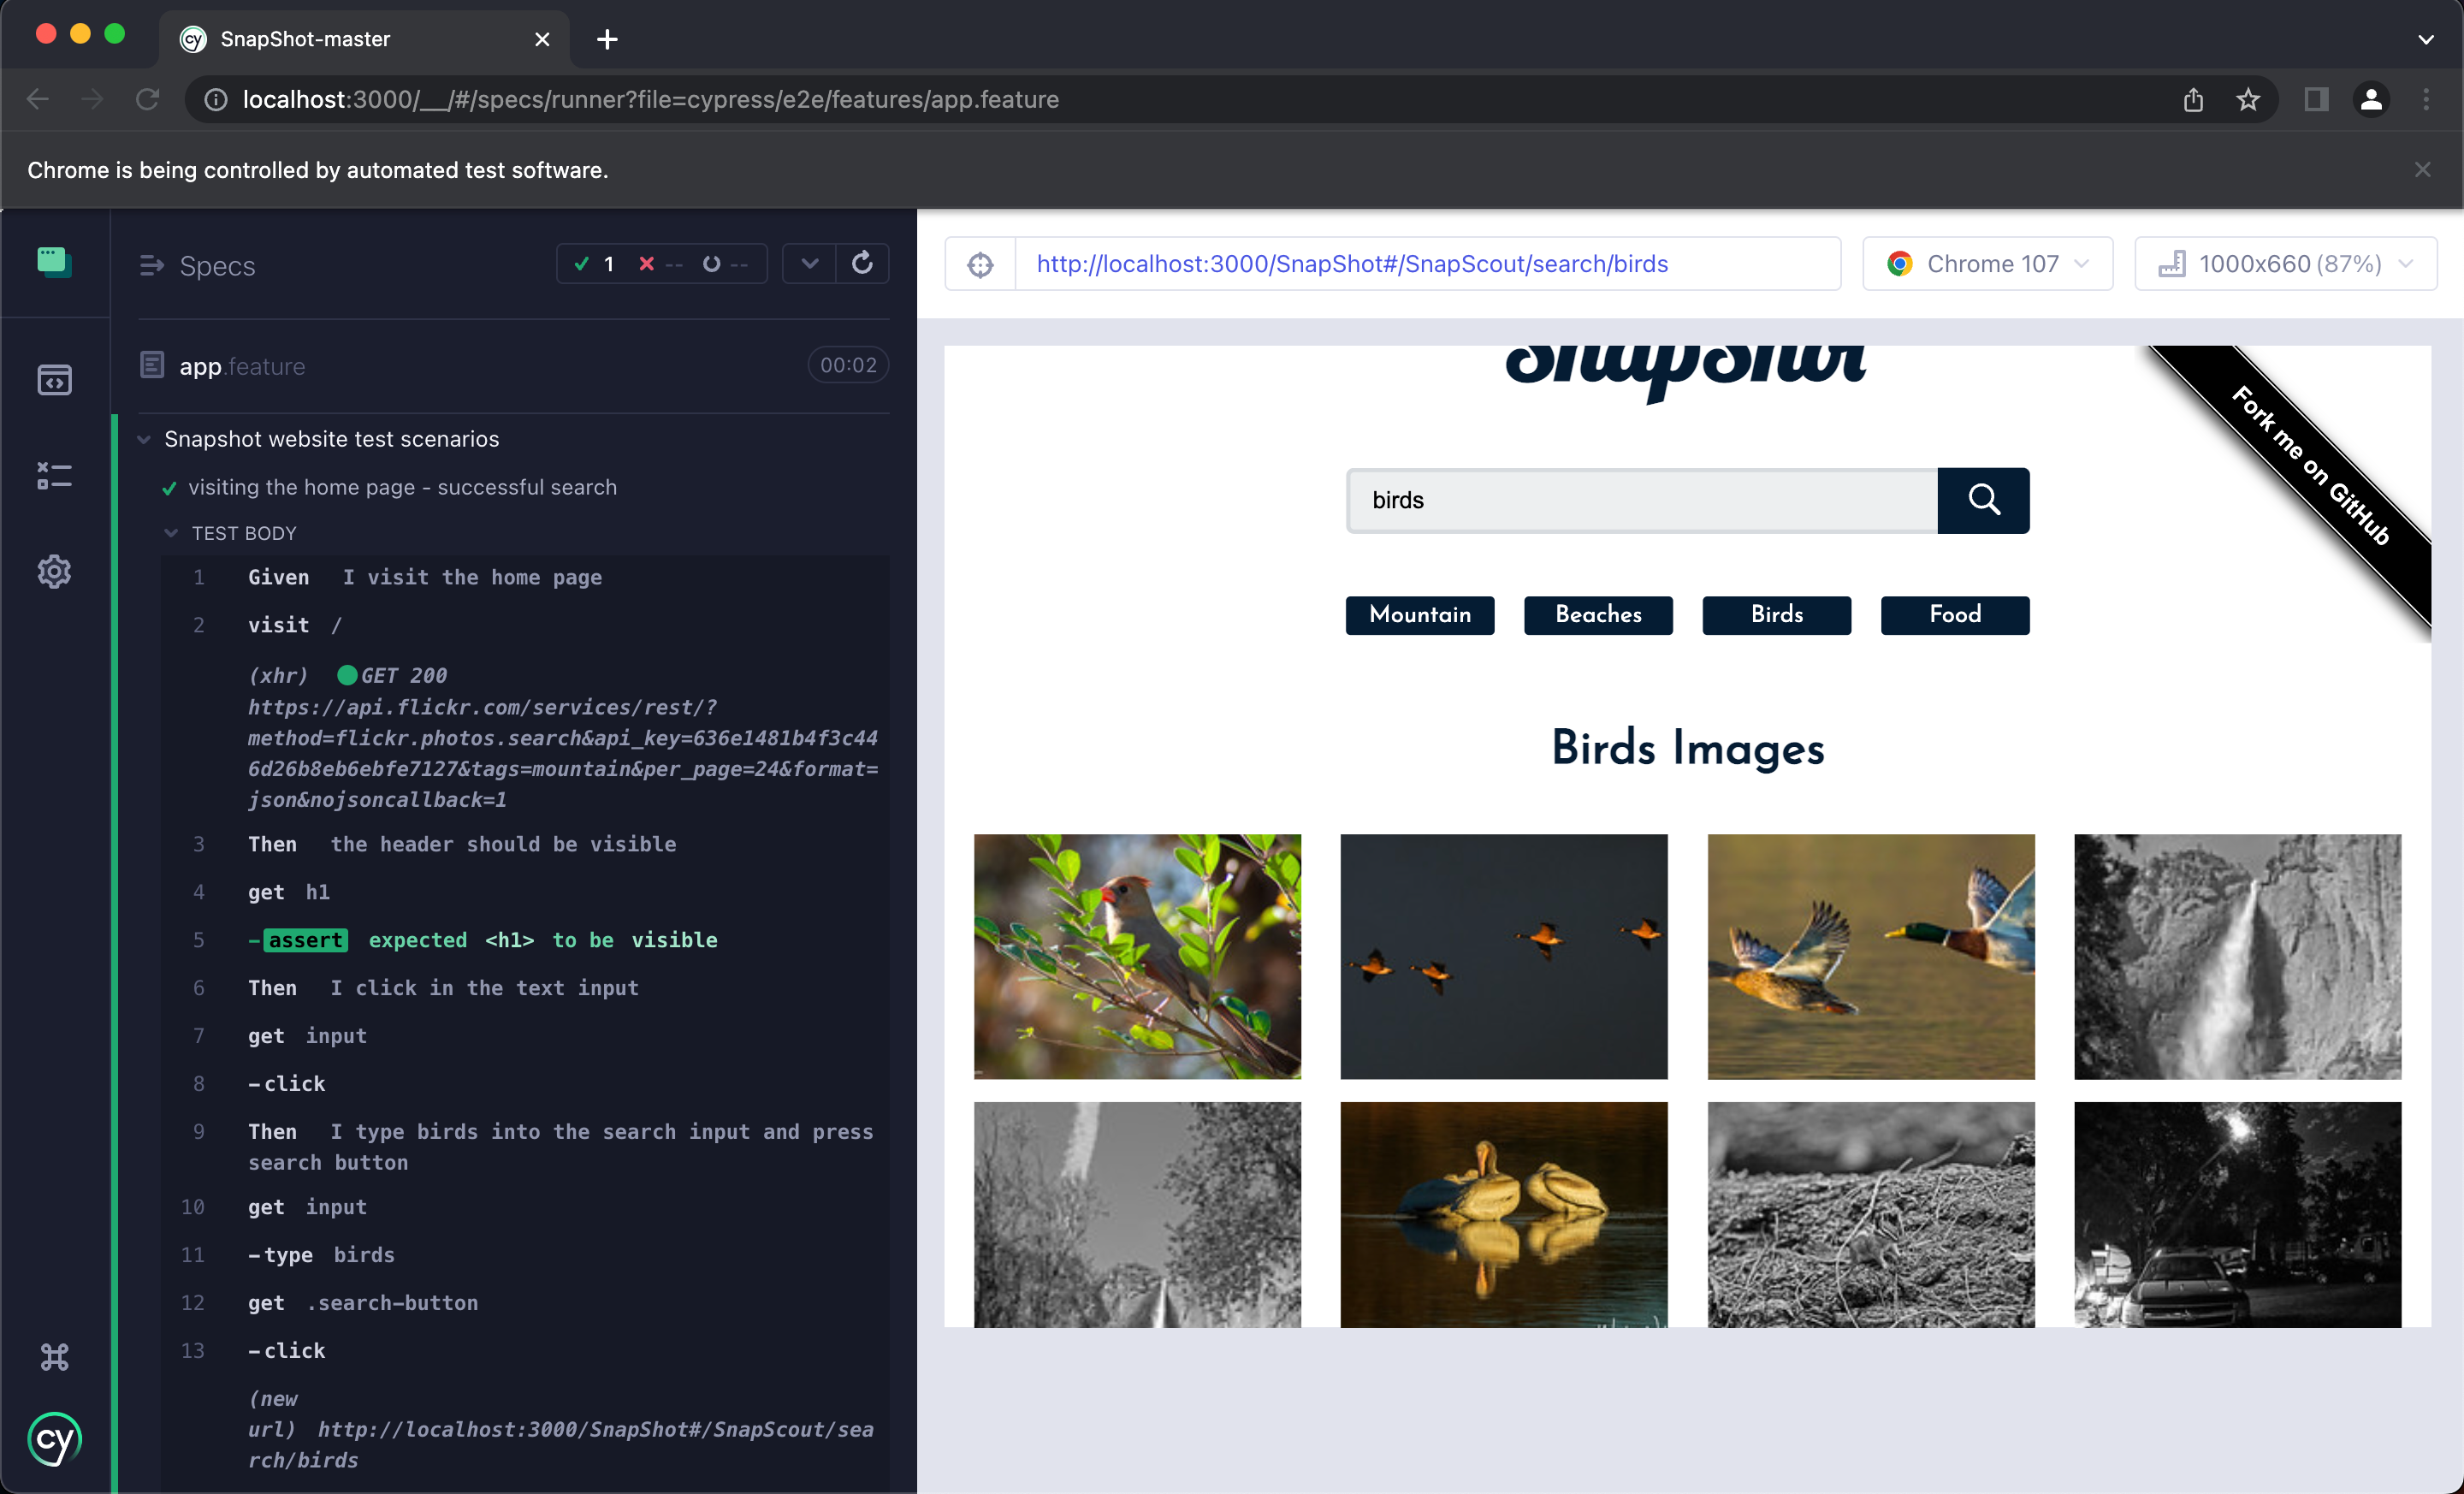Bookmark the page with the star icon
The height and width of the screenshot is (1494, 2464).
tap(2249, 99)
